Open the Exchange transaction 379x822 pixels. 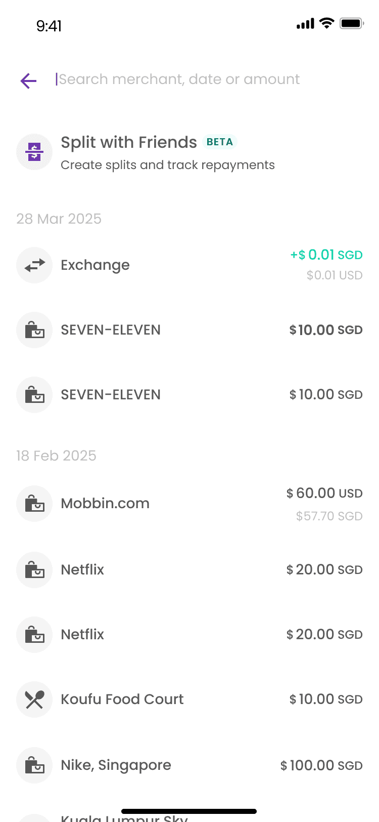pos(189,265)
